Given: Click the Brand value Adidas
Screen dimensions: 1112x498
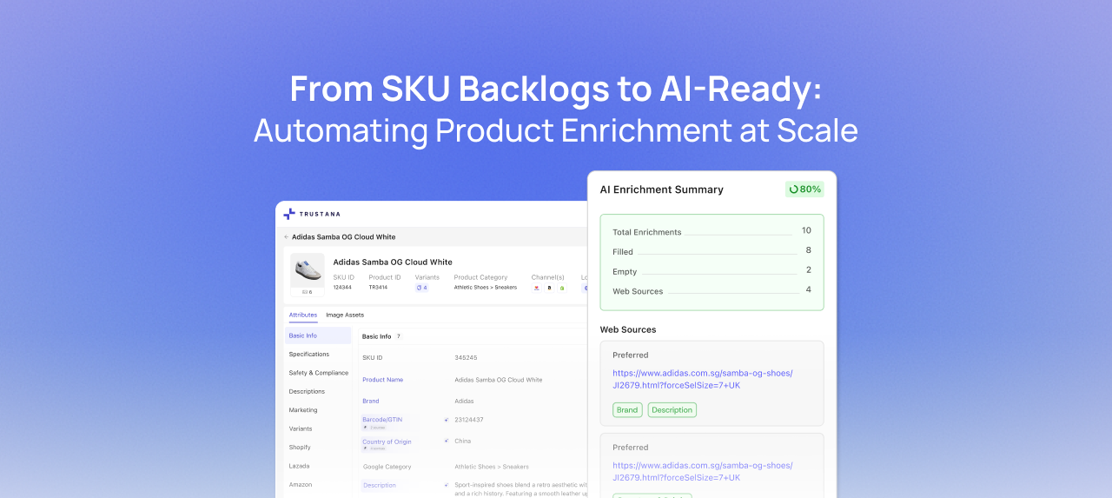Looking at the screenshot, I should pos(464,401).
